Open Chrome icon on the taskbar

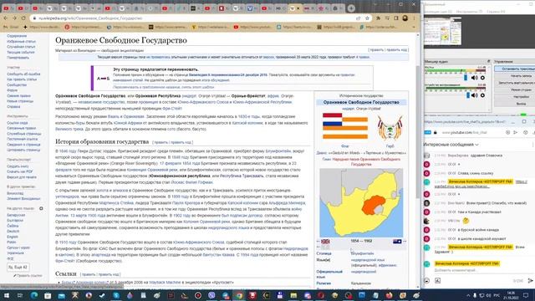pos(239,295)
